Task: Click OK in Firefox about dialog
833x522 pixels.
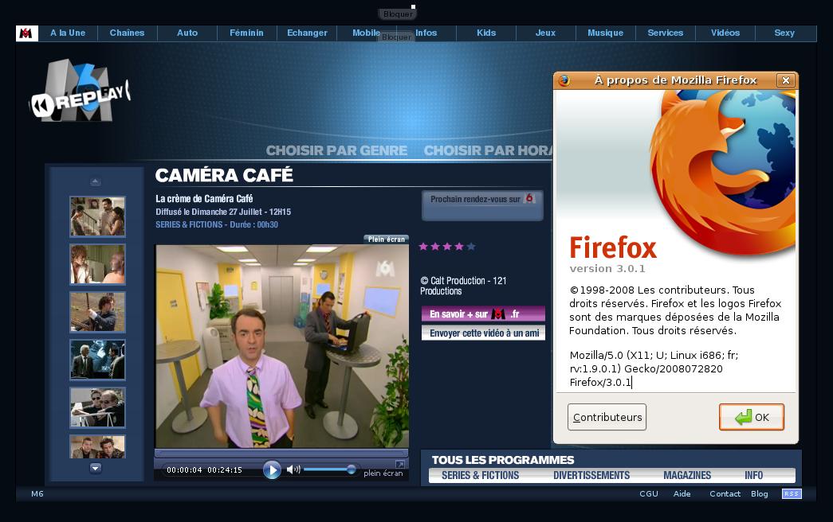Action: 751,417
